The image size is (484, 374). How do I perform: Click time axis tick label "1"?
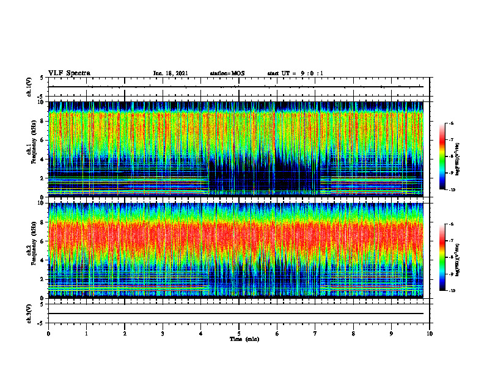[86, 334]
